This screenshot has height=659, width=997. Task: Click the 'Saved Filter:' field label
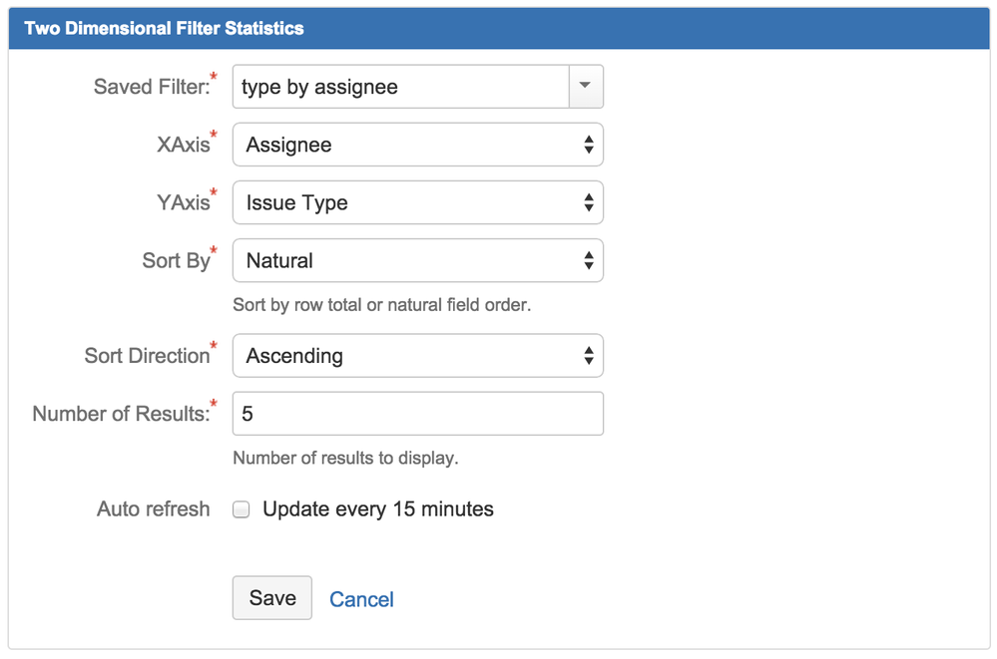pyautogui.click(x=152, y=87)
